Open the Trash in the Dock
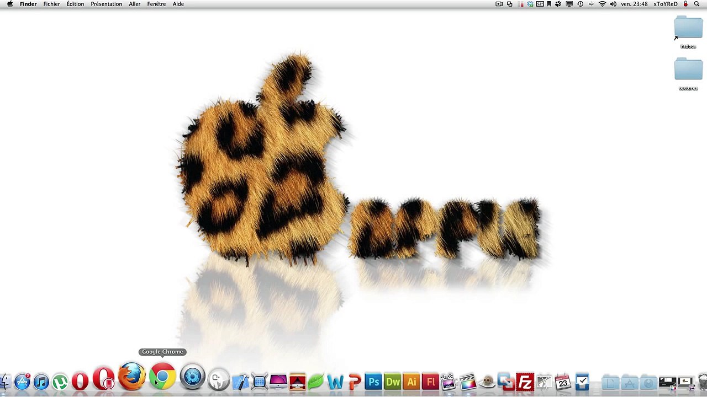 (x=703, y=382)
